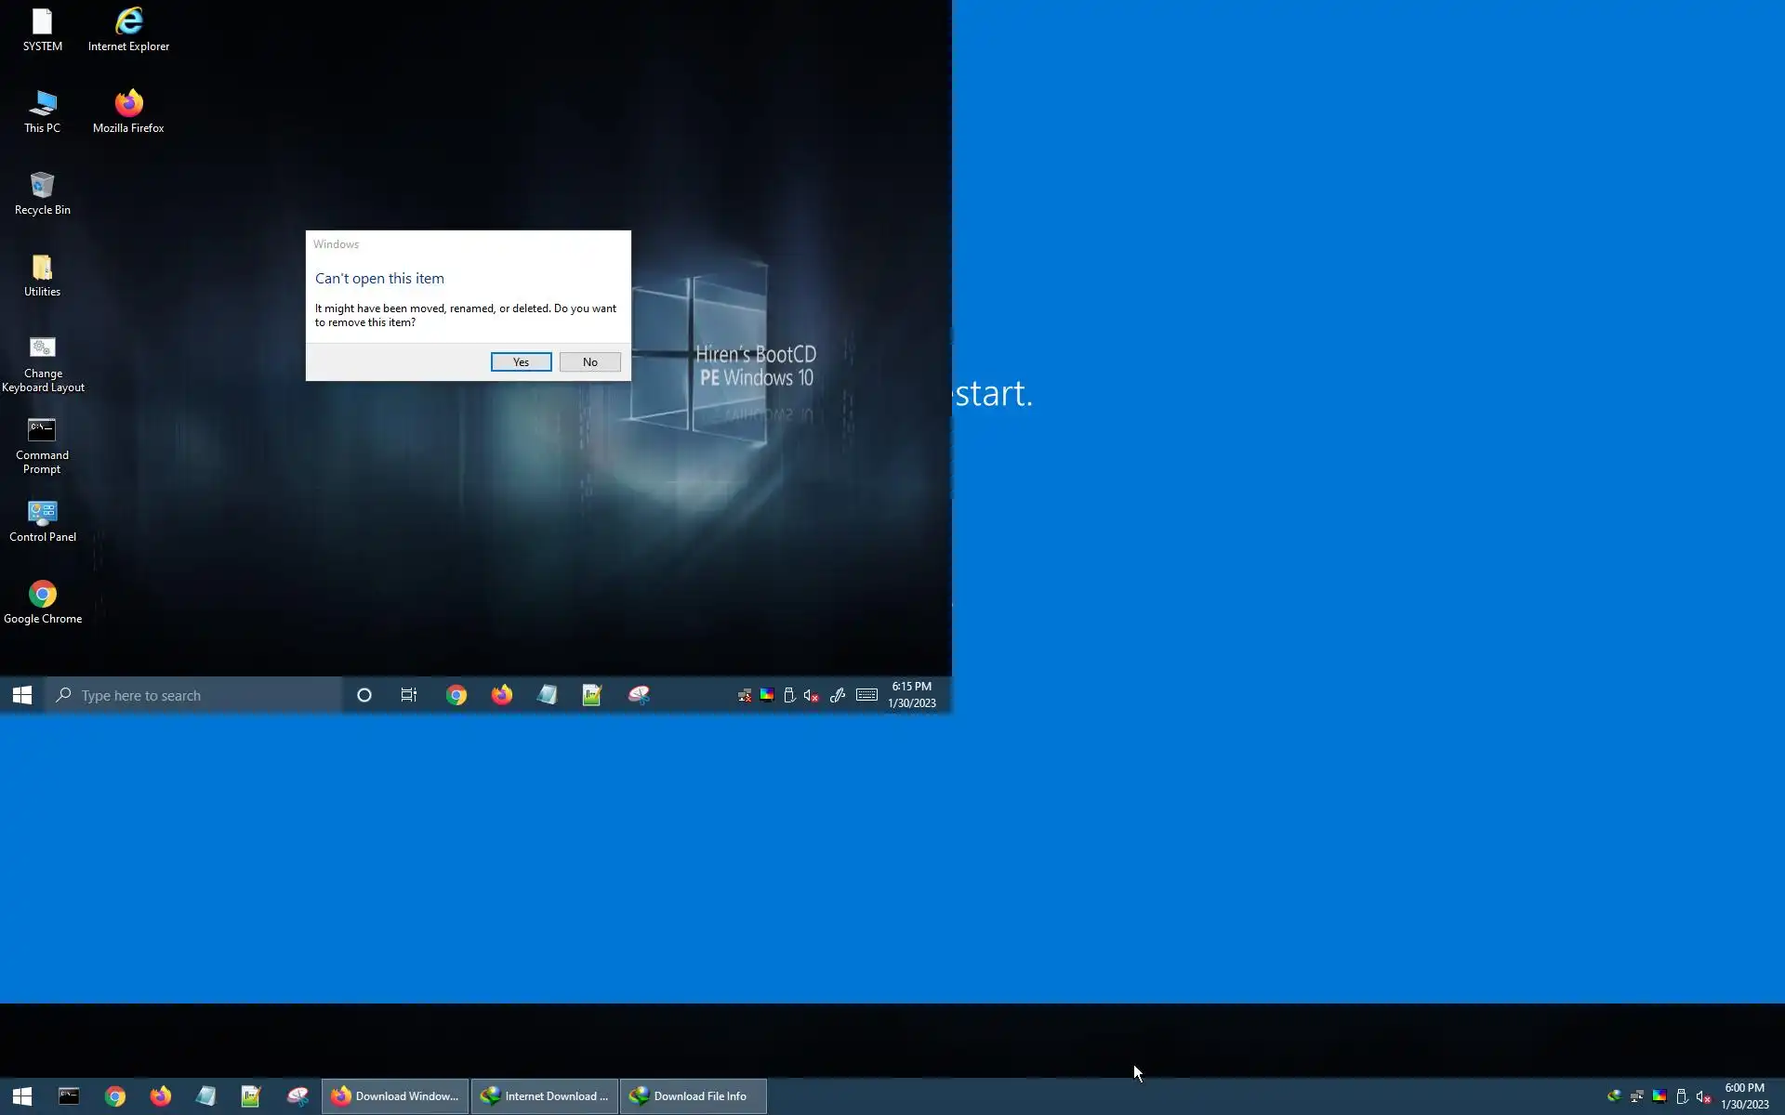Open the Internet Explorer desktop shortcut
This screenshot has height=1115, width=1785.
point(128,30)
